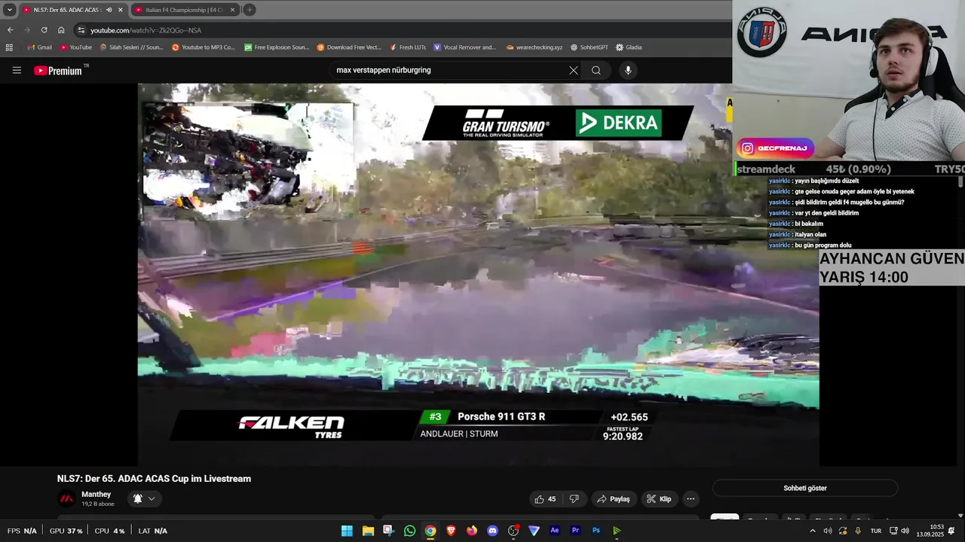This screenshot has width=965, height=542.
Task: Open the Manthey channel avatar
Action: click(67, 498)
